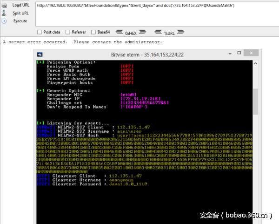Click the "Load URL" text label
The width and height of the screenshot is (279, 224).
20,5
